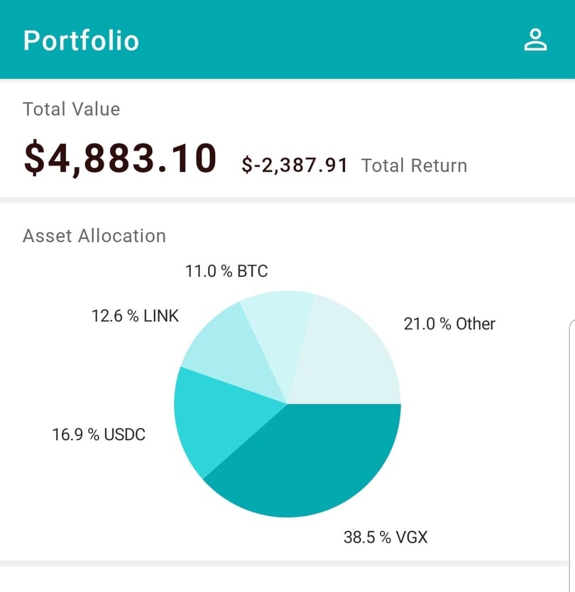Tap the 16.9 % USDC label

(99, 434)
